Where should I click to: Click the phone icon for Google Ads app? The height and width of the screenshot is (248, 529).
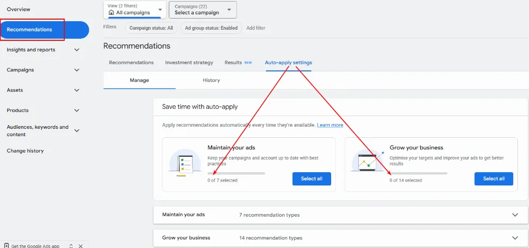[6, 246]
